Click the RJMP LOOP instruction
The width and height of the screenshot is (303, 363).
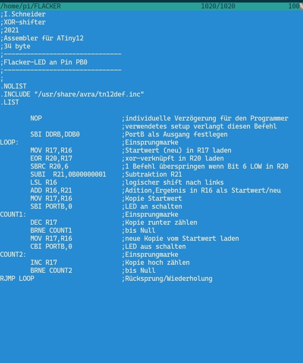pos(17,279)
